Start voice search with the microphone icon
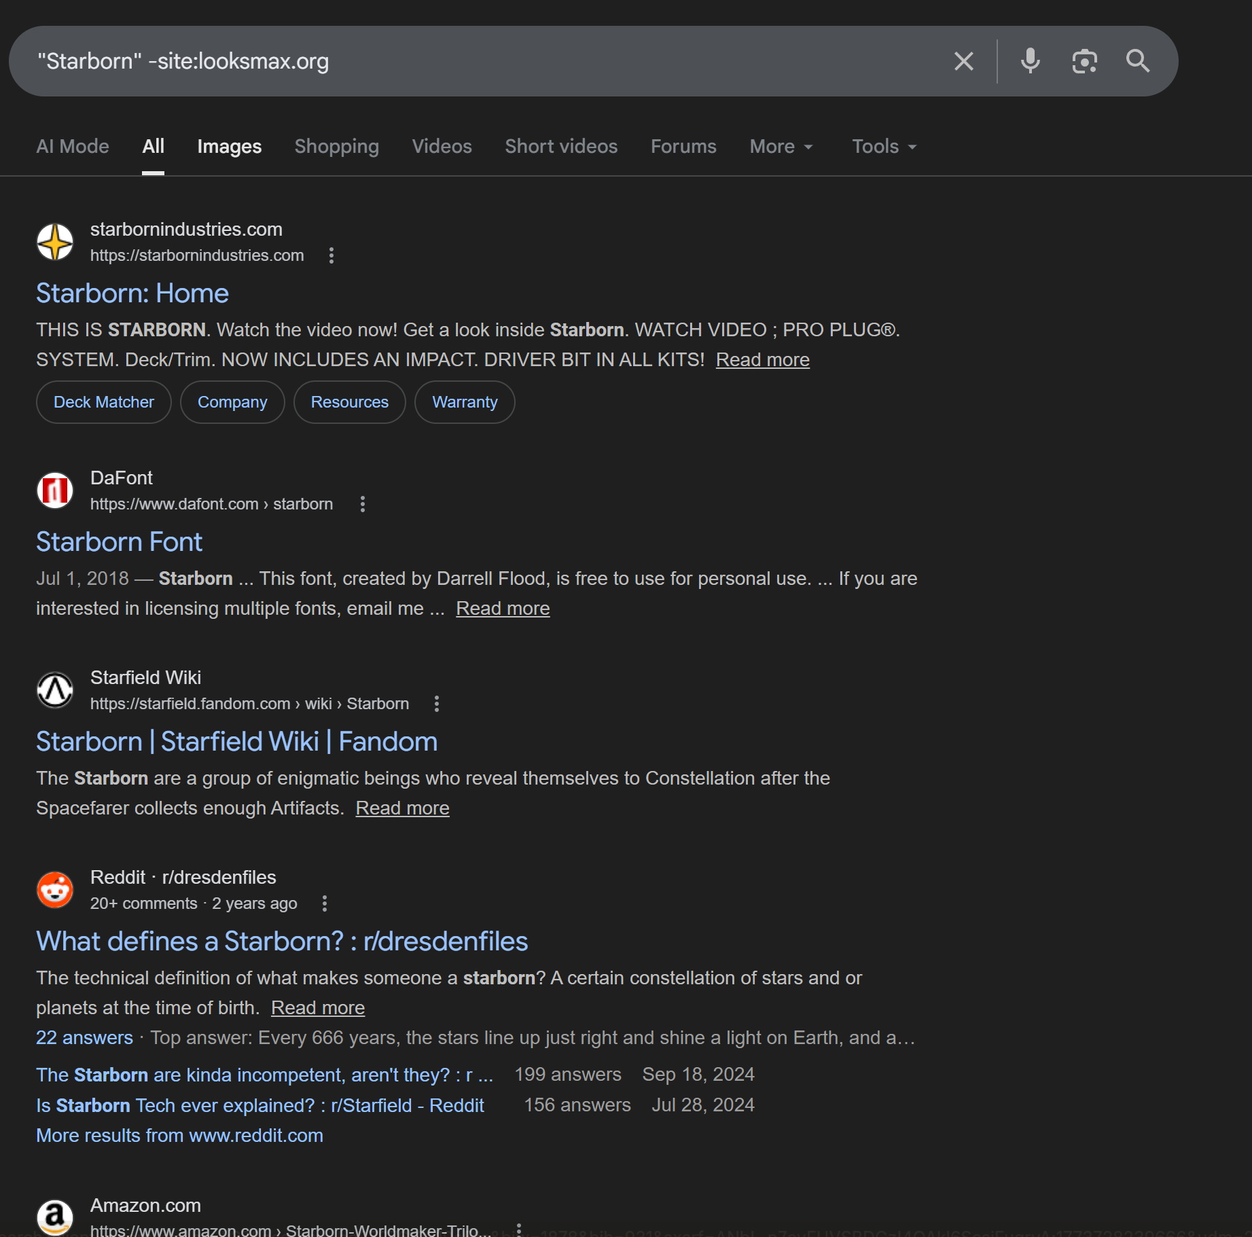This screenshot has height=1237, width=1252. pyautogui.click(x=1030, y=61)
